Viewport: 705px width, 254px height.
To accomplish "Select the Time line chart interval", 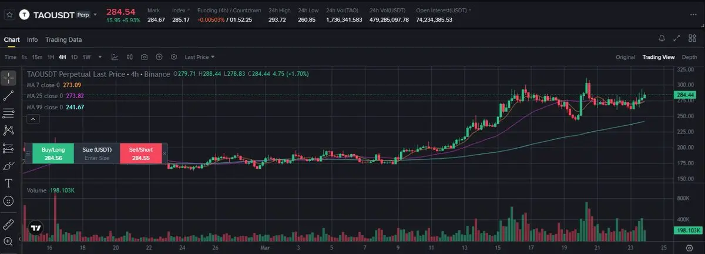I will 11,57.
